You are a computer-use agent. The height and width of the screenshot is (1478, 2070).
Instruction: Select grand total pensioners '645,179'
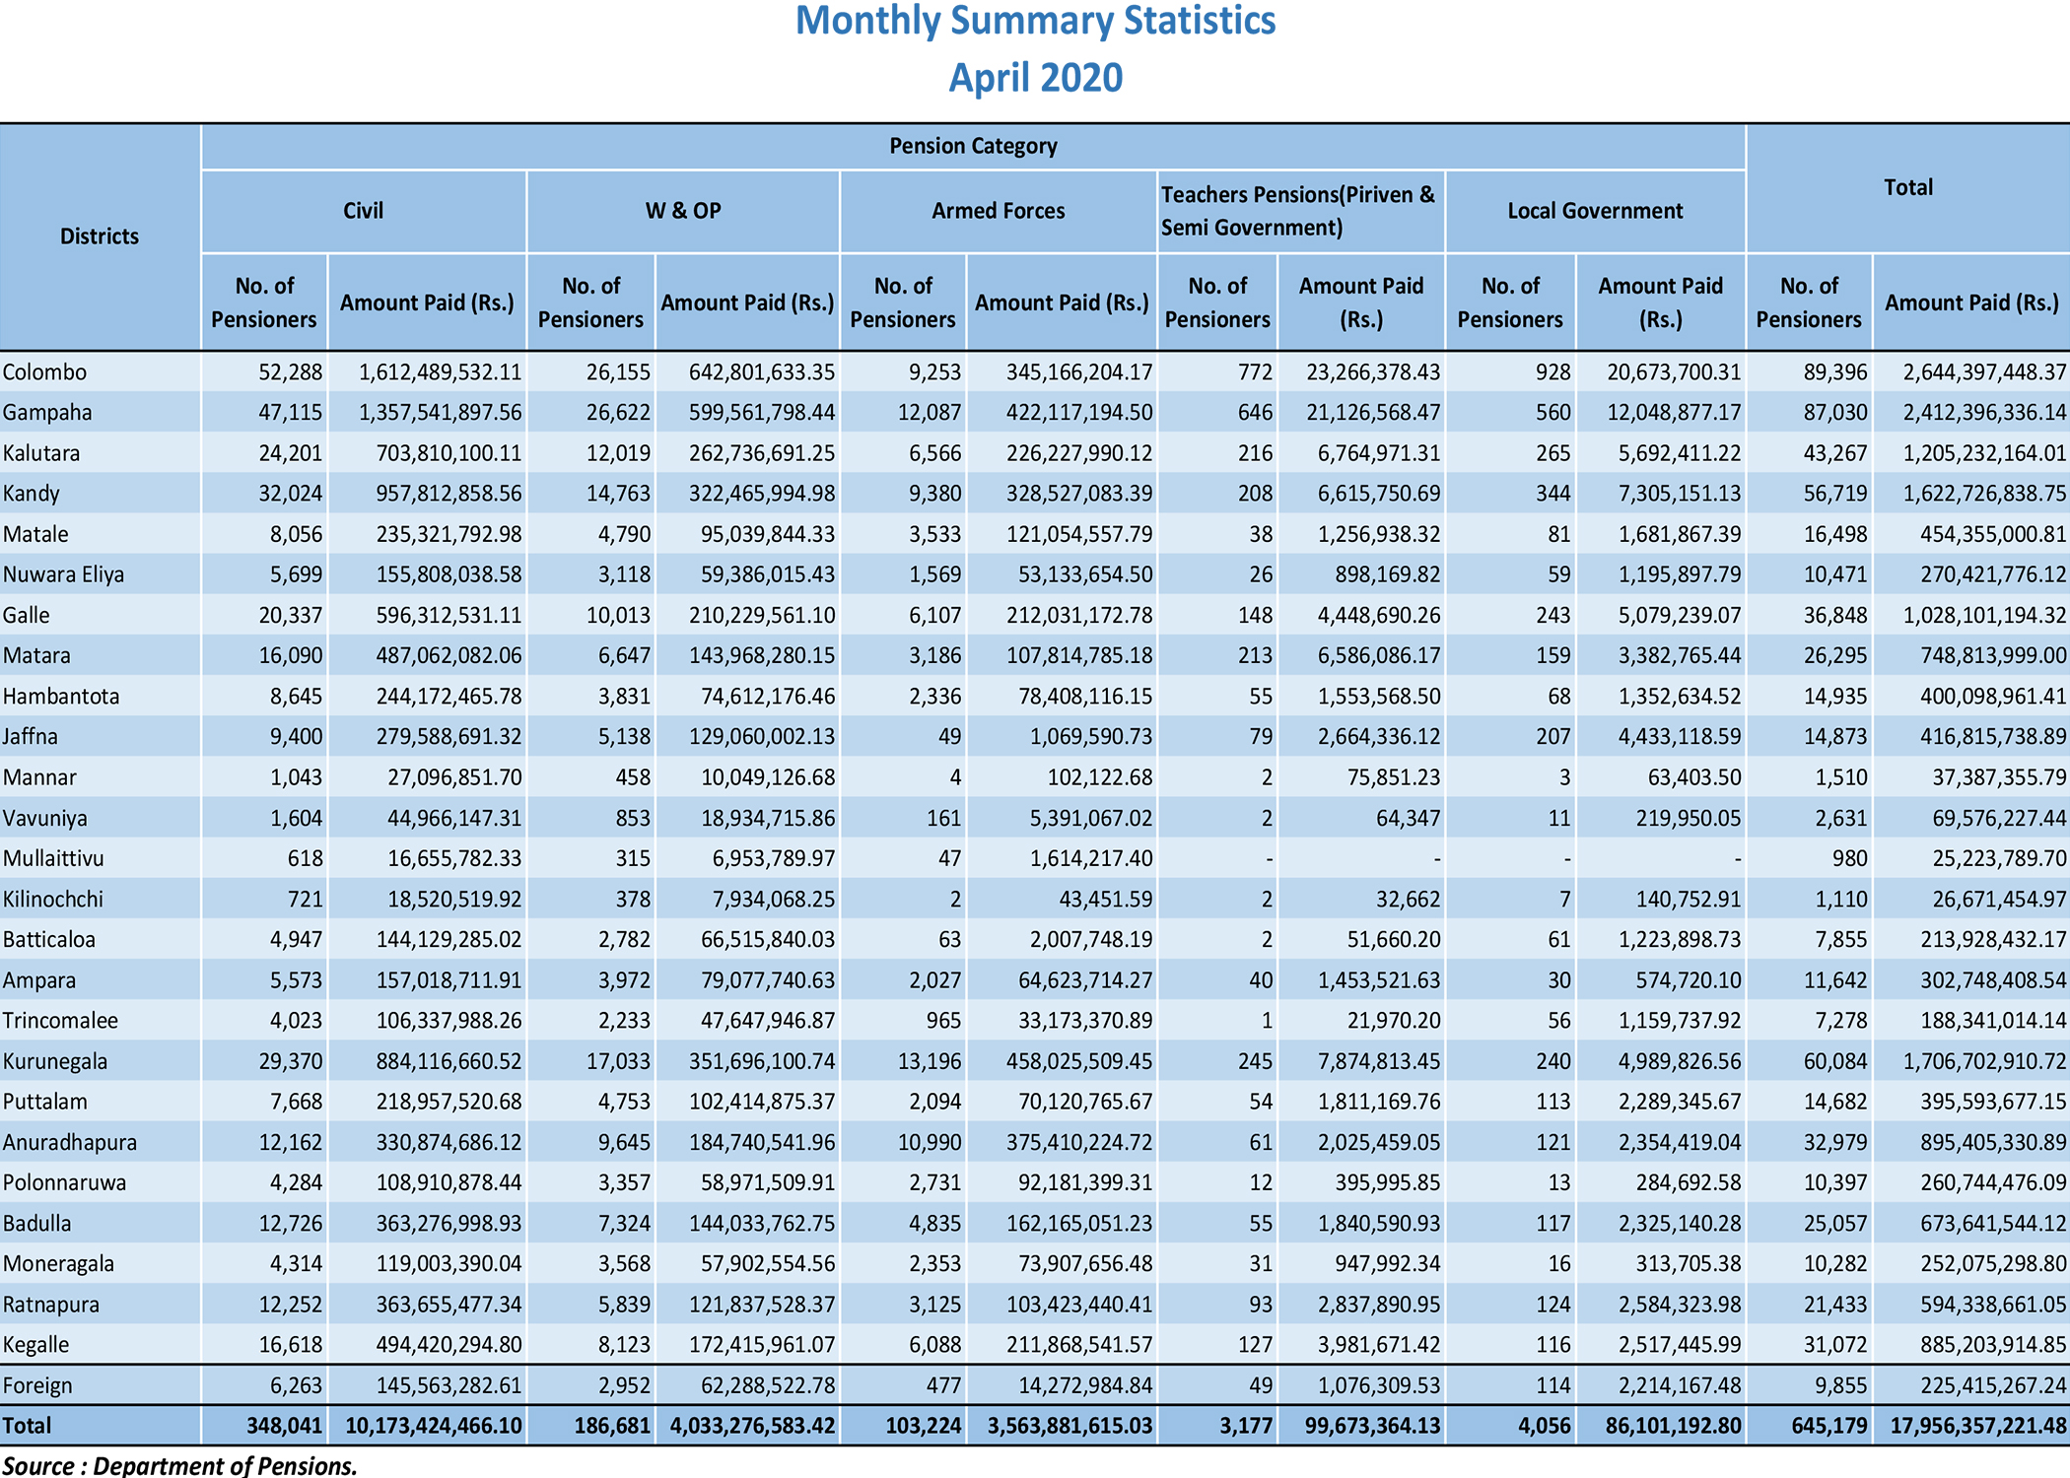[1829, 1426]
